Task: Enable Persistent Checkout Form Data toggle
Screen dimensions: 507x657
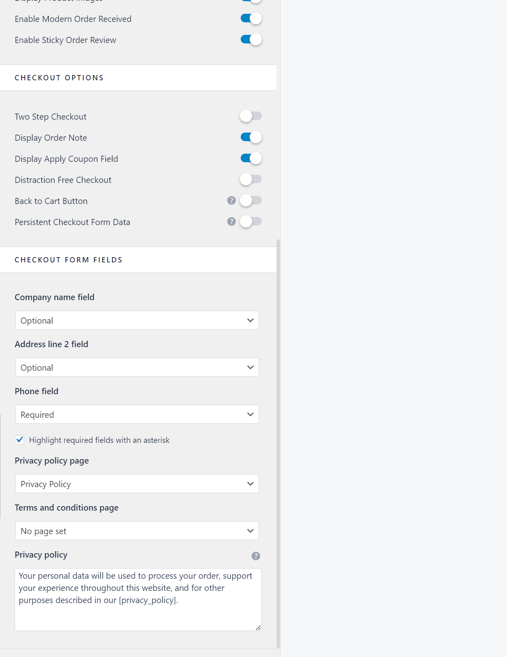Action: pos(251,221)
